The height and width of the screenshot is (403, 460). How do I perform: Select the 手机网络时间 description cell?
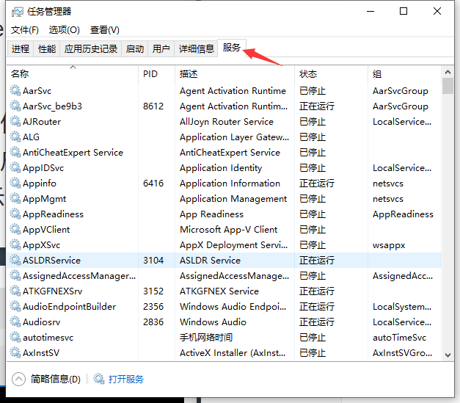(x=206, y=337)
